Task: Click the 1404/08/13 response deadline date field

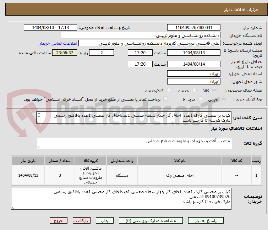Action: click(193, 53)
